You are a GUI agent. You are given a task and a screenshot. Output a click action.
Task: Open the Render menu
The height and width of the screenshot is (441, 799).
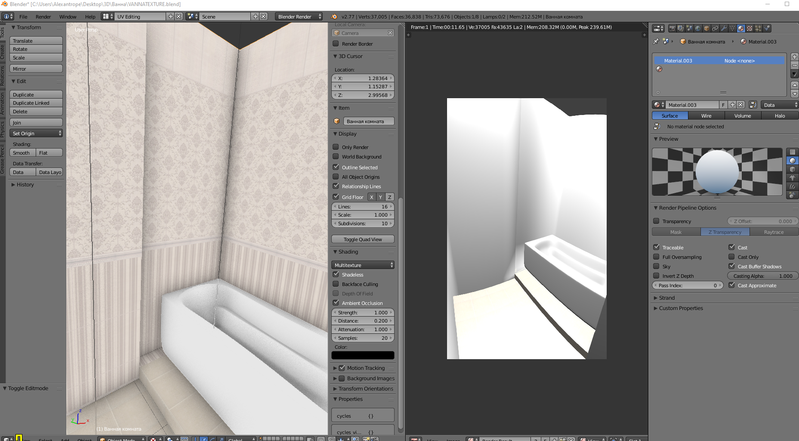(43, 16)
